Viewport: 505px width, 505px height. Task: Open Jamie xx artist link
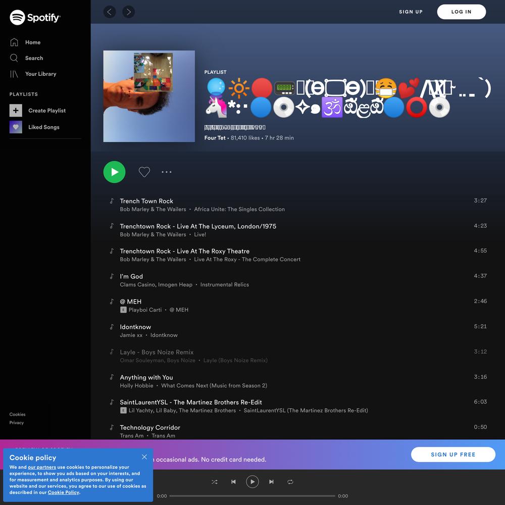click(131, 335)
